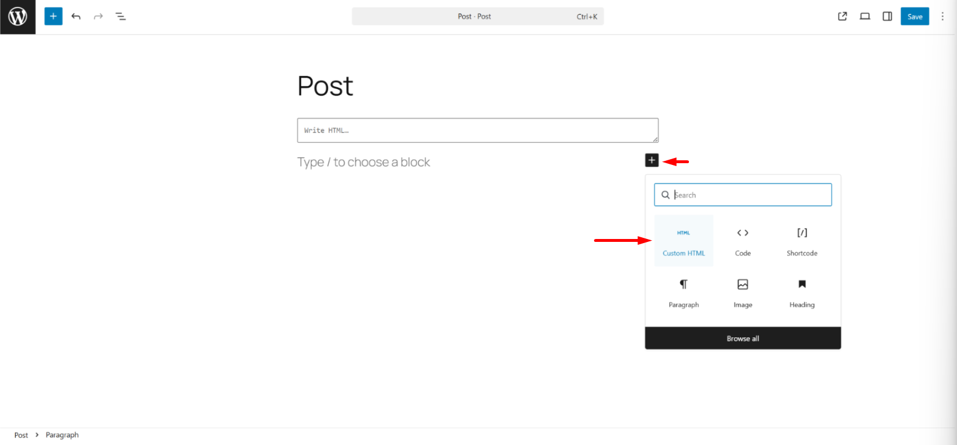Click the black inline add block button
The image size is (957, 445).
[x=652, y=160]
